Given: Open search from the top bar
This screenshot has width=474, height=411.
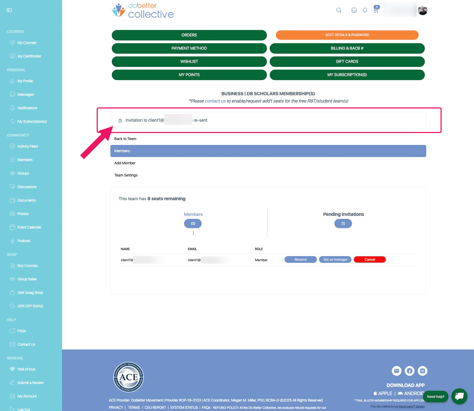Looking at the screenshot, I should pyautogui.click(x=338, y=10).
